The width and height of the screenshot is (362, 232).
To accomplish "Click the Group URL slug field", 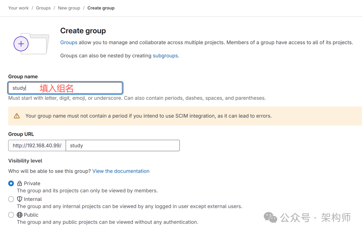I will tap(122, 146).
